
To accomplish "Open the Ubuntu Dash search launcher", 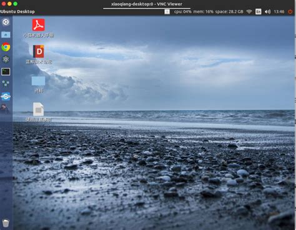I will 6,22.
